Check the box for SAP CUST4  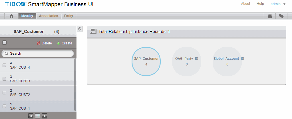click(4, 65)
